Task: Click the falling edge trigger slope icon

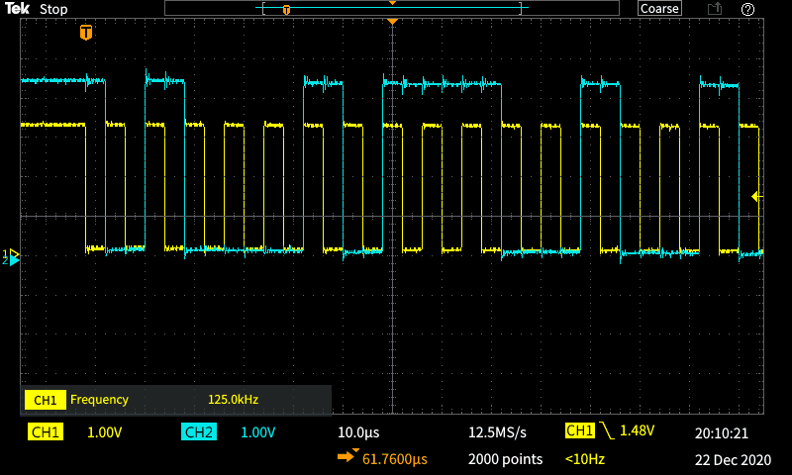Action: [607, 431]
